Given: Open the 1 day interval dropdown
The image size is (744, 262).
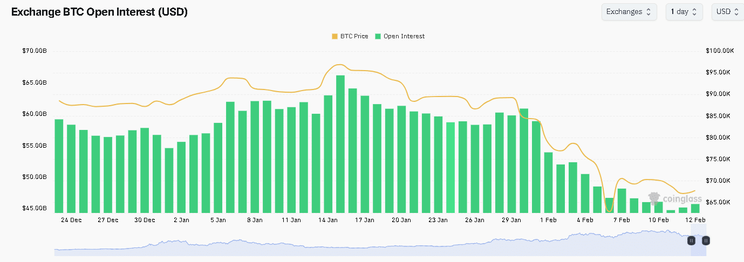Looking at the screenshot, I should click(x=684, y=12).
